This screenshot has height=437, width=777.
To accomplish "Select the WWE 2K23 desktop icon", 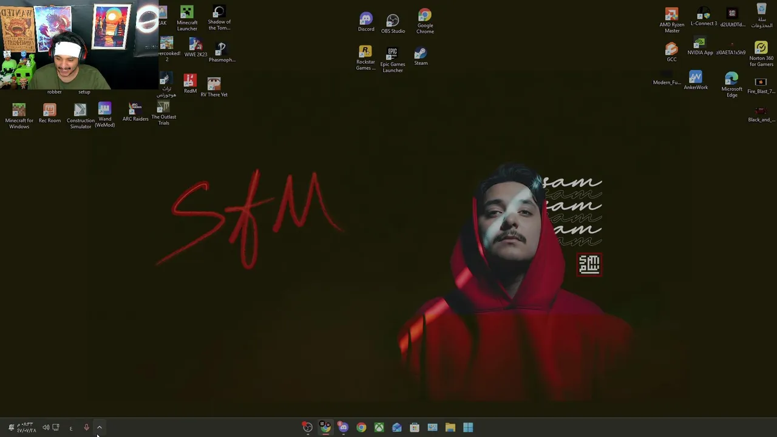I will tap(195, 47).
